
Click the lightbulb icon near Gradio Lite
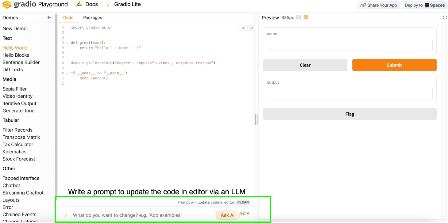pos(108,4)
